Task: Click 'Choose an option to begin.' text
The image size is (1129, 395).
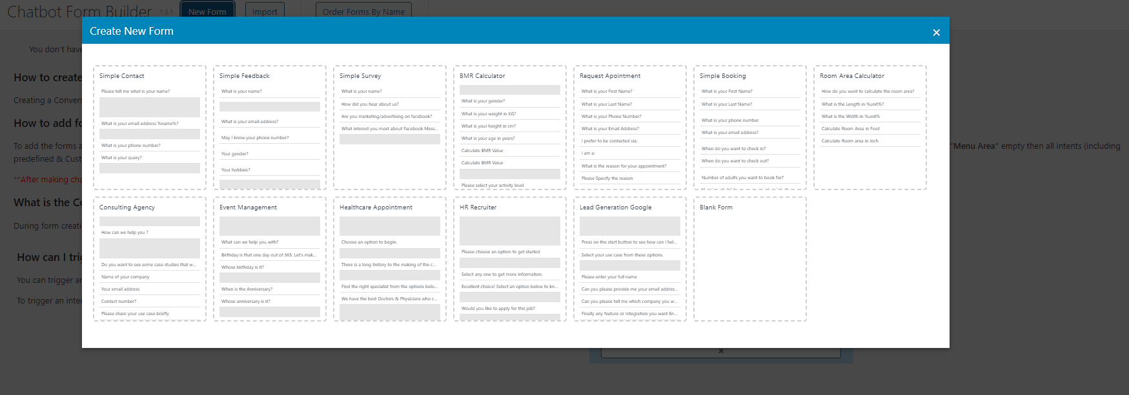Action: [x=369, y=242]
